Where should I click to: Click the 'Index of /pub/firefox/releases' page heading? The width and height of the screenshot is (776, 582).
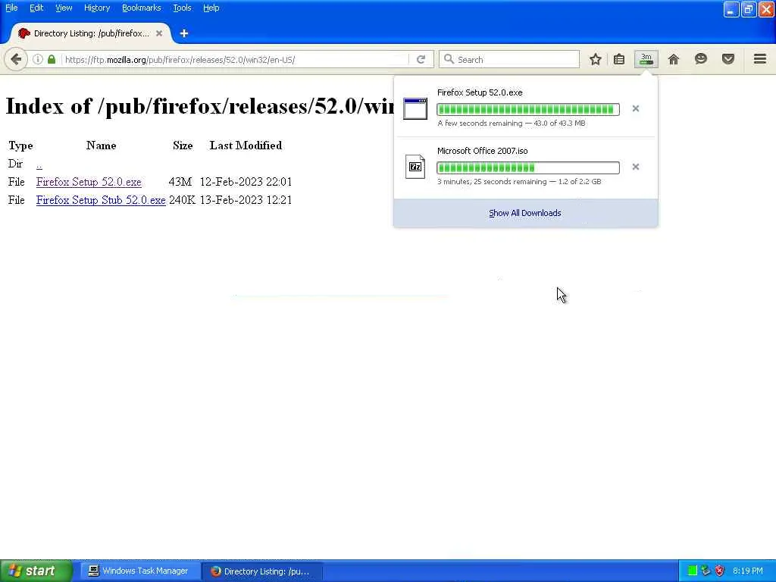199,106
